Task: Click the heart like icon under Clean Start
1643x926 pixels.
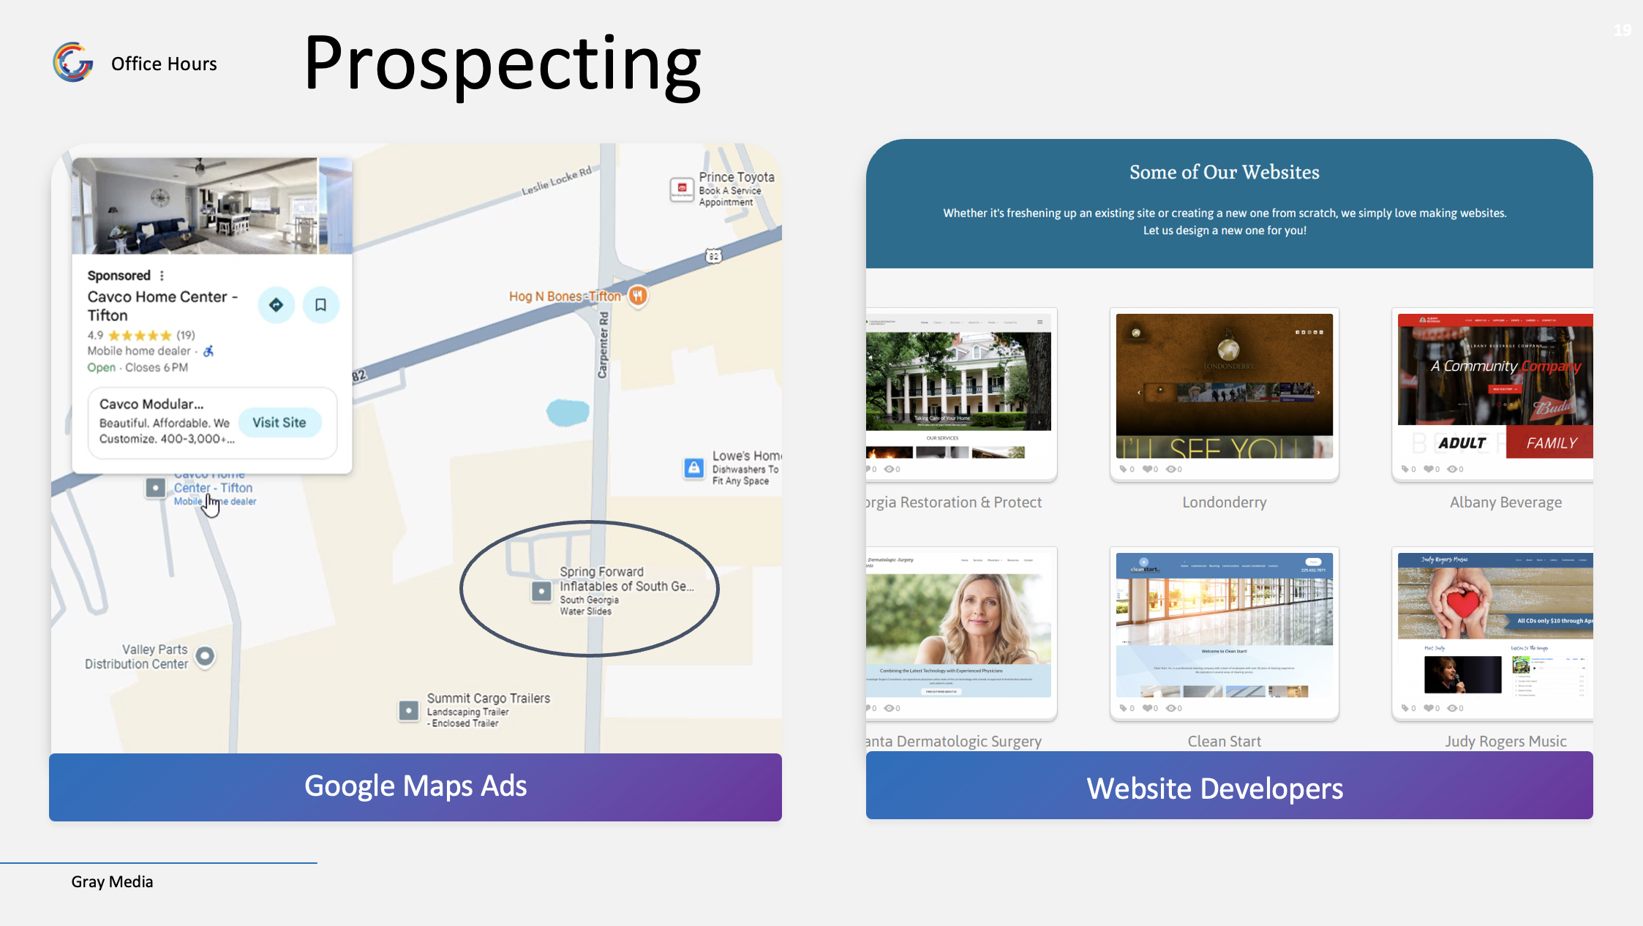Action: tap(1147, 708)
